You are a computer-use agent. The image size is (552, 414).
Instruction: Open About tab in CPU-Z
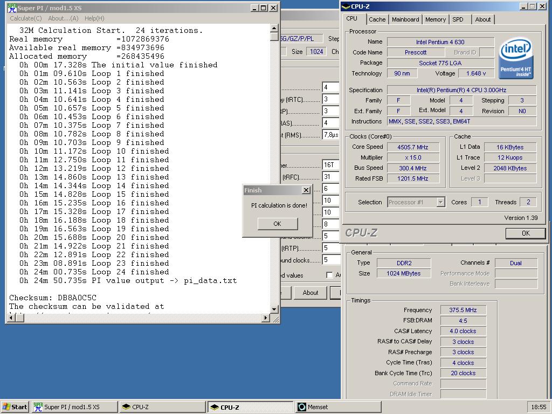pyautogui.click(x=482, y=19)
